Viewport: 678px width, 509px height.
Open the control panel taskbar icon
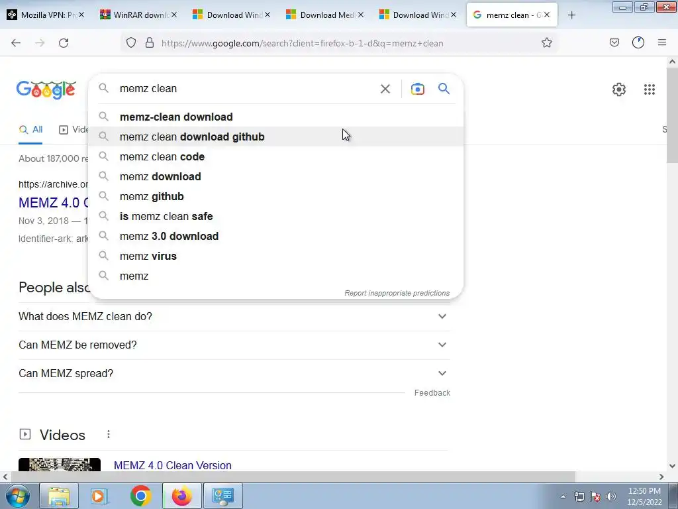223,496
